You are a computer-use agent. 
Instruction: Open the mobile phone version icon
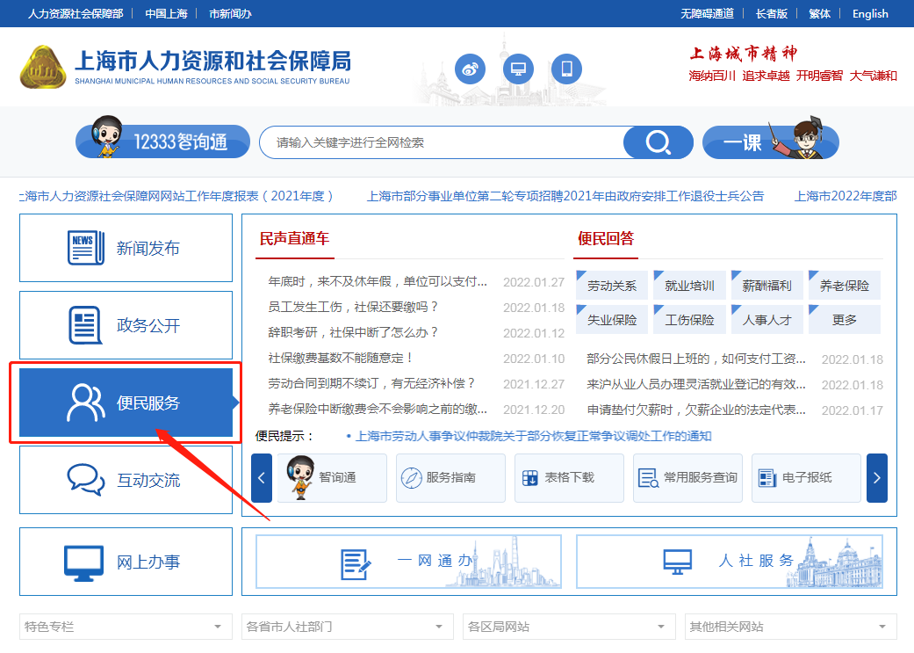point(566,69)
